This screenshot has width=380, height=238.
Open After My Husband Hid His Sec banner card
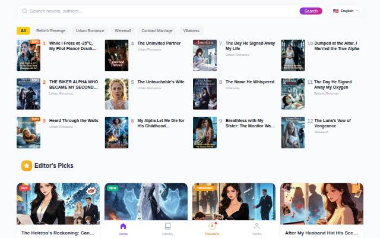tap(322, 203)
